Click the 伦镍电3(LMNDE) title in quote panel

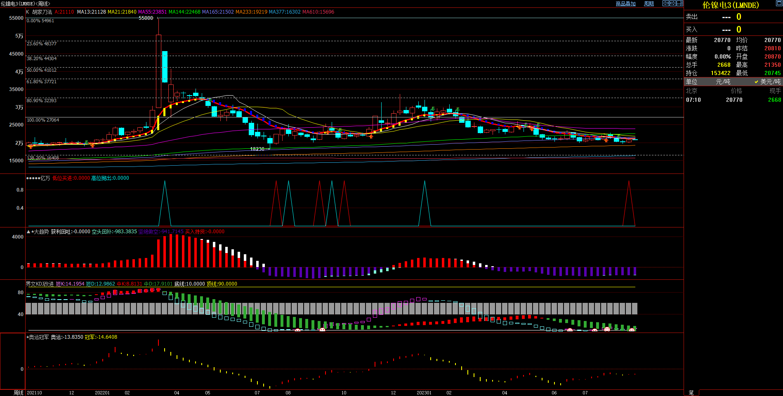[x=730, y=5]
